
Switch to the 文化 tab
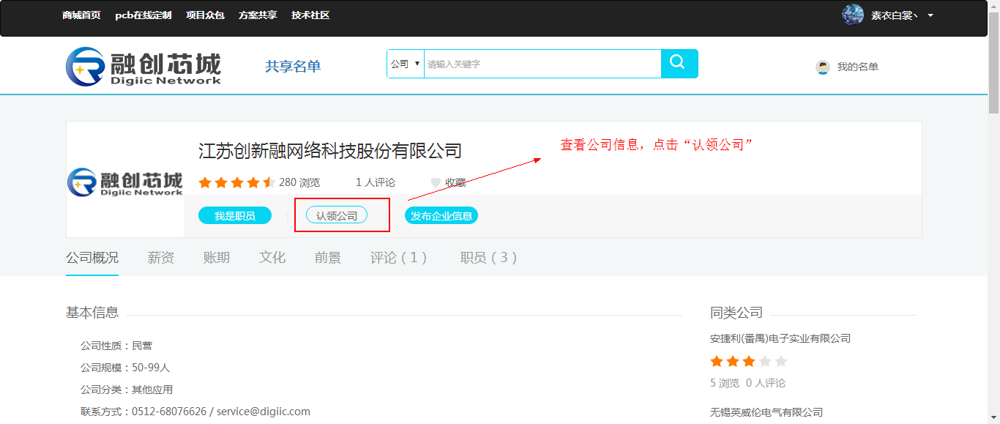(x=272, y=258)
